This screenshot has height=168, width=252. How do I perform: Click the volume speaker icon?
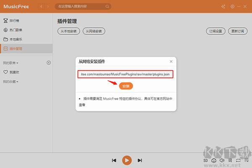pos(222,160)
